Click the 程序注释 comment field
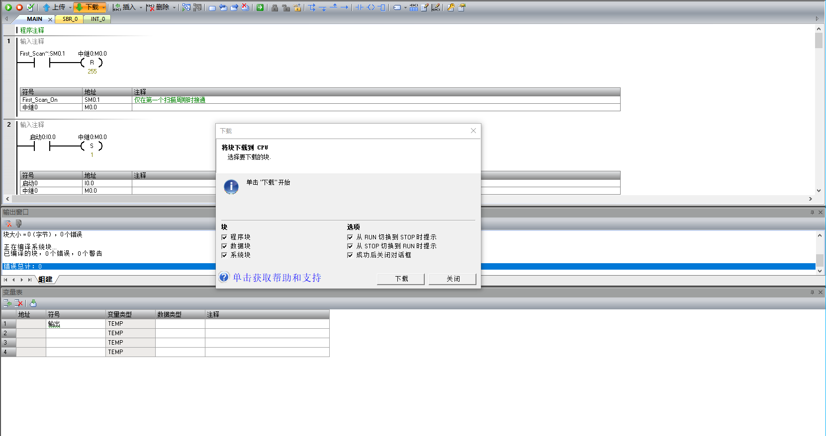Image resolution: width=826 pixels, height=436 pixels. [x=32, y=30]
